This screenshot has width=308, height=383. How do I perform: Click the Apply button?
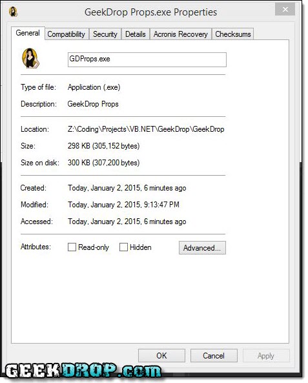coord(266,355)
